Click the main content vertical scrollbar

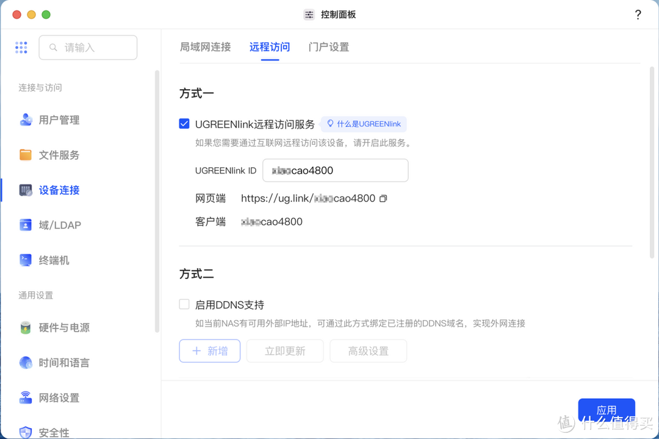click(x=652, y=162)
